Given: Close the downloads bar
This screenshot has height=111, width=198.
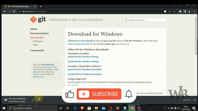Looking at the screenshot, I should 195,100.
